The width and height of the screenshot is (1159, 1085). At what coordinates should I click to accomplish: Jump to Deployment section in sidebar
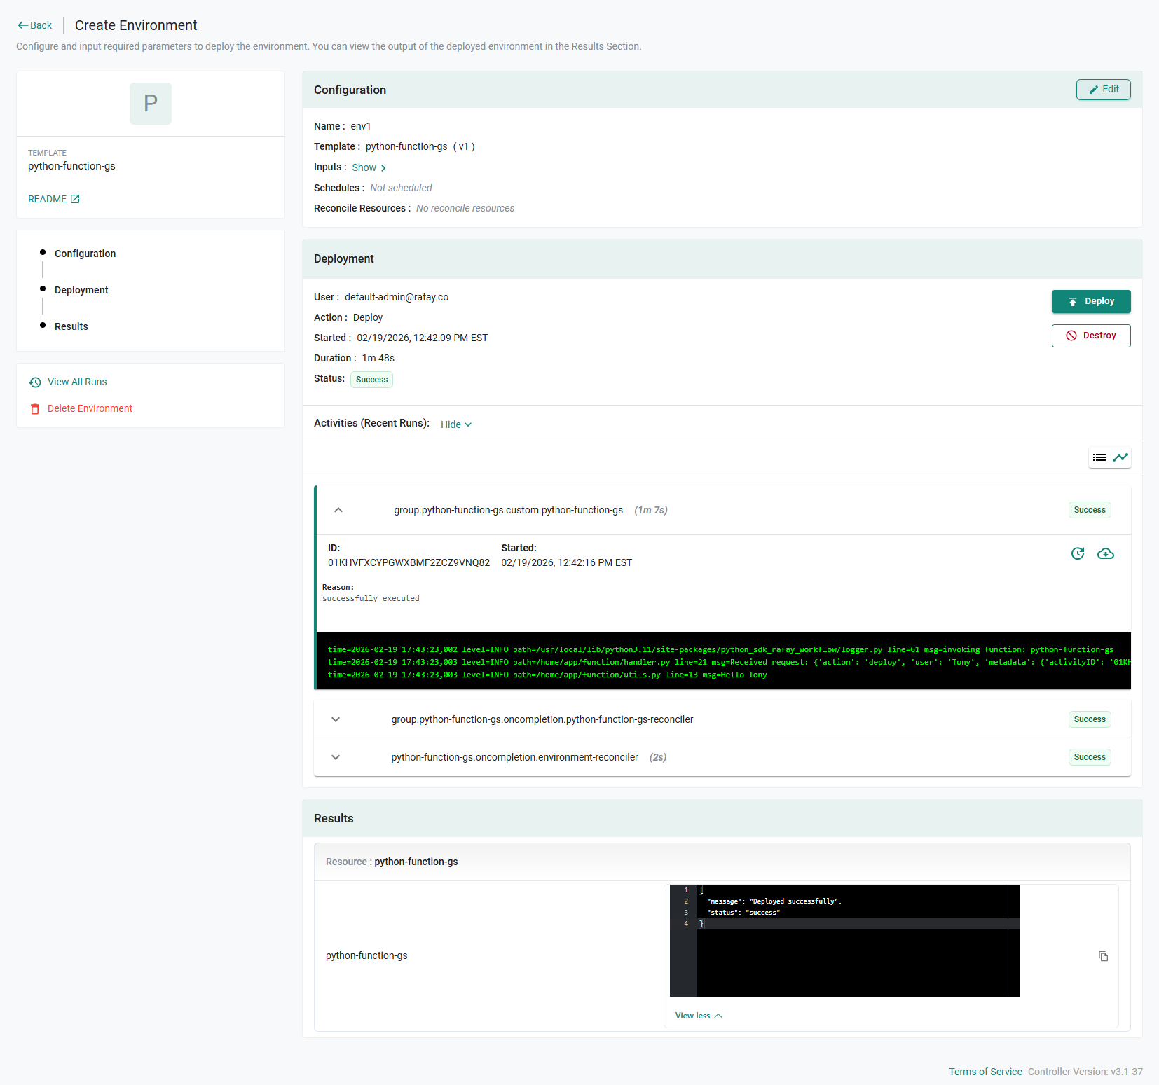pyautogui.click(x=81, y=290)
